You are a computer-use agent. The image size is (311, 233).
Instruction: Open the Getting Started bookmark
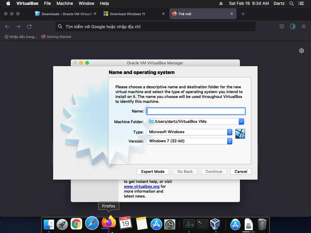coord(56,37)
